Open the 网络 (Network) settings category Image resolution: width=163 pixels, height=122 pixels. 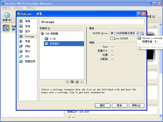pos(28,46)
